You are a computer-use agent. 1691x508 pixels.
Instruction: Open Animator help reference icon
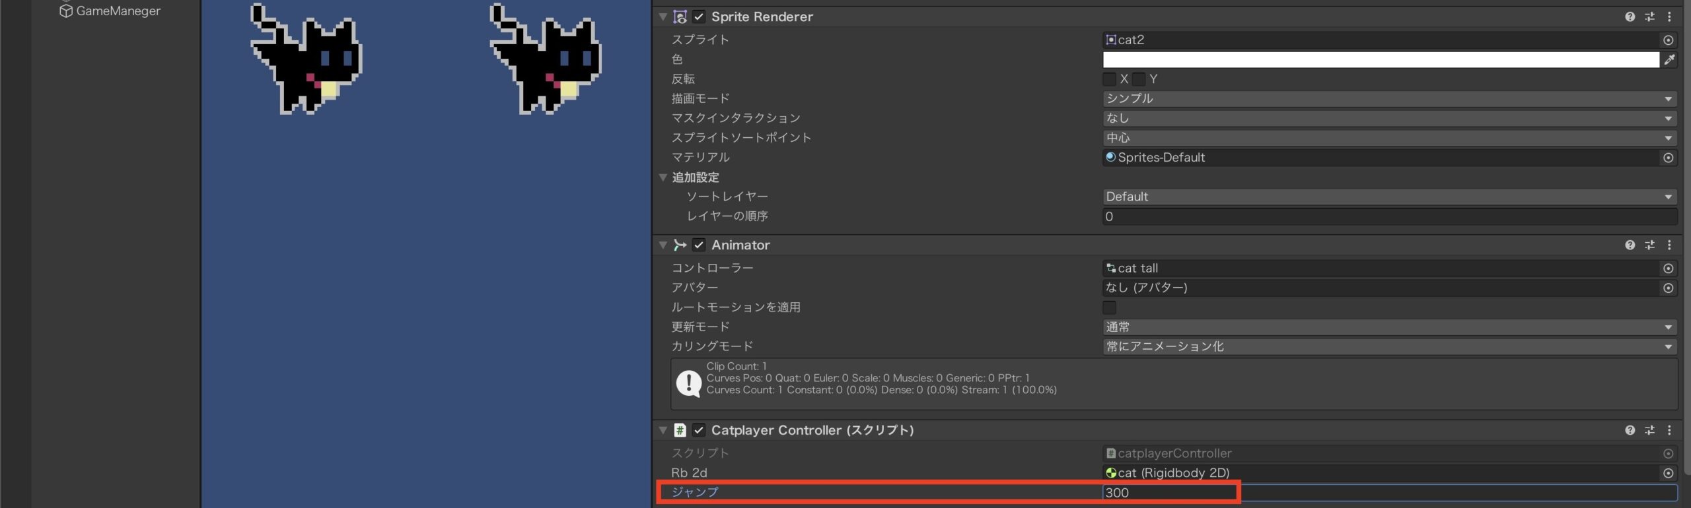(x=1630, y=245)
